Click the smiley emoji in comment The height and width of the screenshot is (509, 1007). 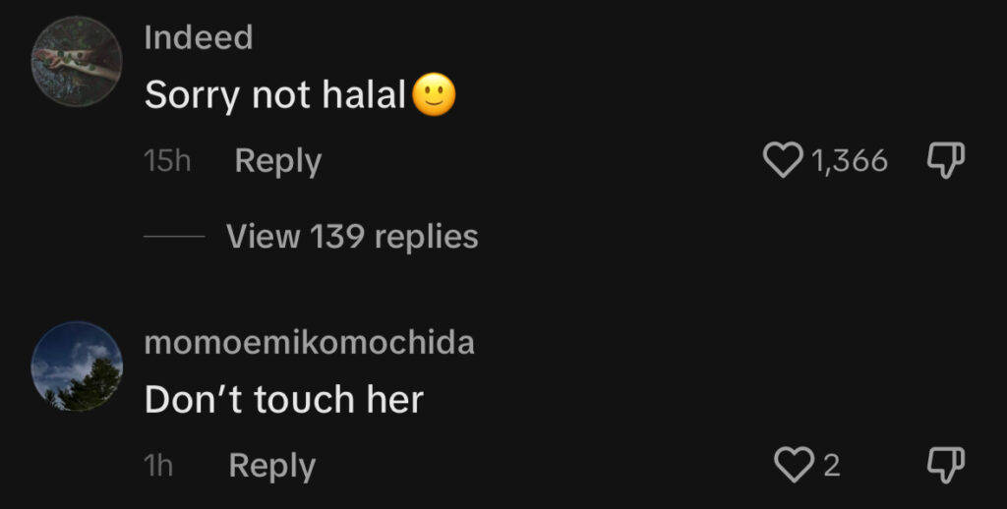[434, 94]
